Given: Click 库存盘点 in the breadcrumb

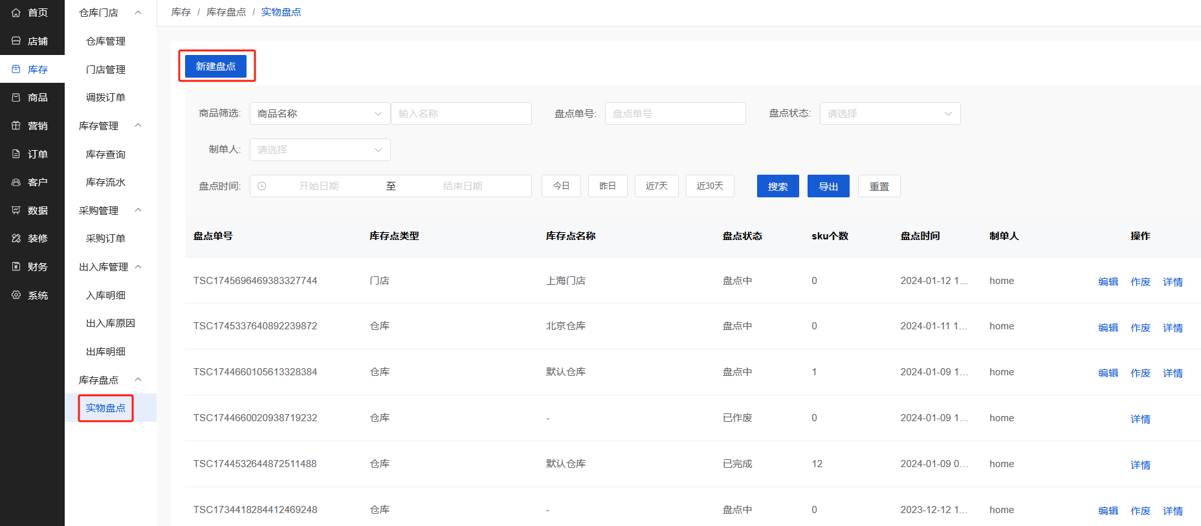Looking at the screenshot, I should coord(226,12).
